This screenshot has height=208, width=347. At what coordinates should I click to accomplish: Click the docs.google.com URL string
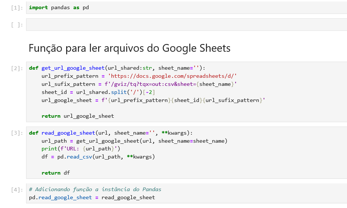(172, 76)
